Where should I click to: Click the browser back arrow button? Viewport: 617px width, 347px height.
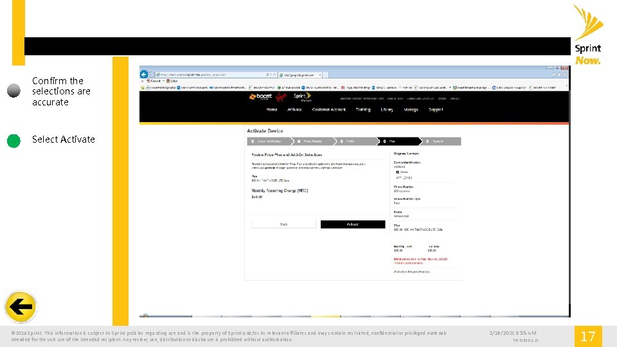[x=143, y=75]
